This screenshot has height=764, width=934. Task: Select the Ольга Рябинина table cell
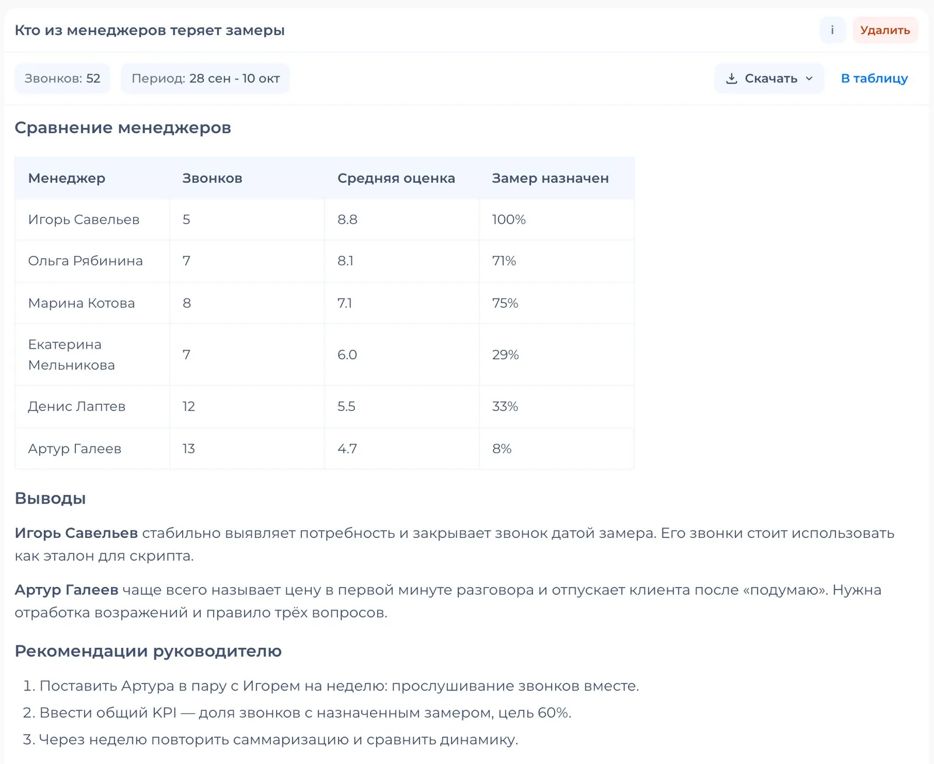pyautogui.click(x=92, y=261)
